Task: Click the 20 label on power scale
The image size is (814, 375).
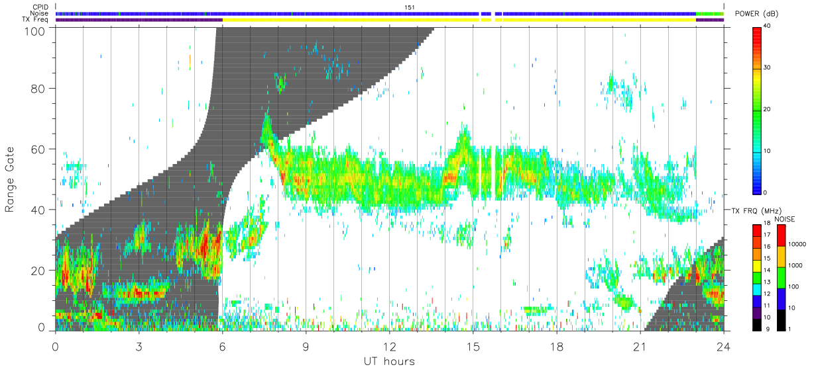Action: [768, 109]
